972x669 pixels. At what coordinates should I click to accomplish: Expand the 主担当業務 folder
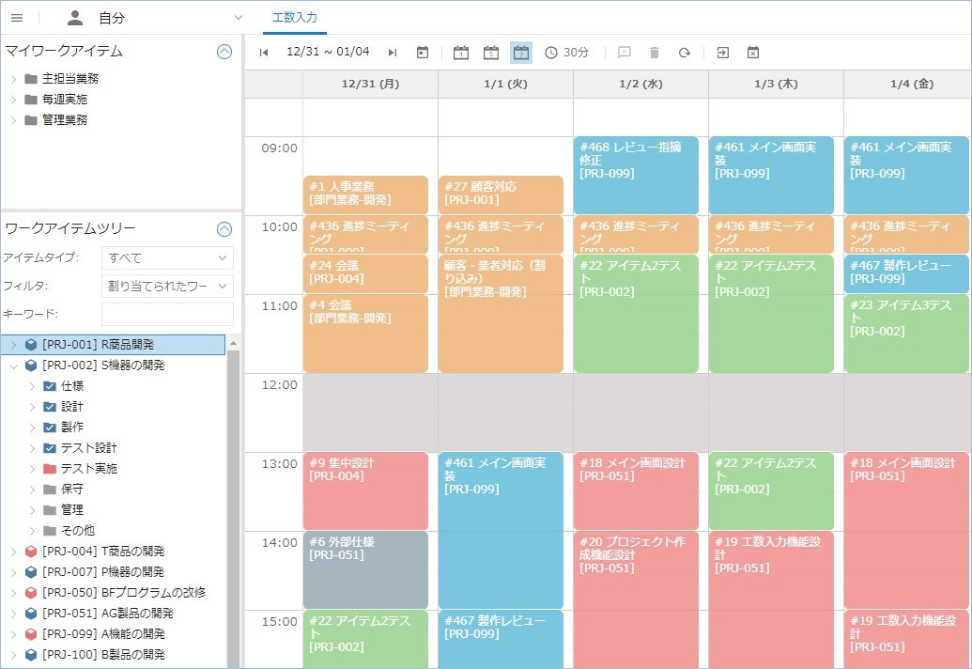13,79
